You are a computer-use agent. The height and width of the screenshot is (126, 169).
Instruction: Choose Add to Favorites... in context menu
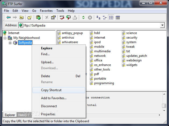coord(59,98)
